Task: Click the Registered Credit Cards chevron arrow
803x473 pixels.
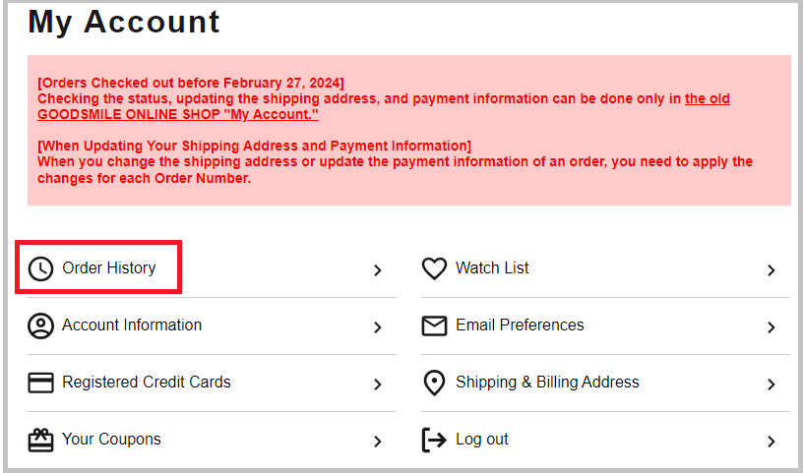Action: (x=378, y=384)
